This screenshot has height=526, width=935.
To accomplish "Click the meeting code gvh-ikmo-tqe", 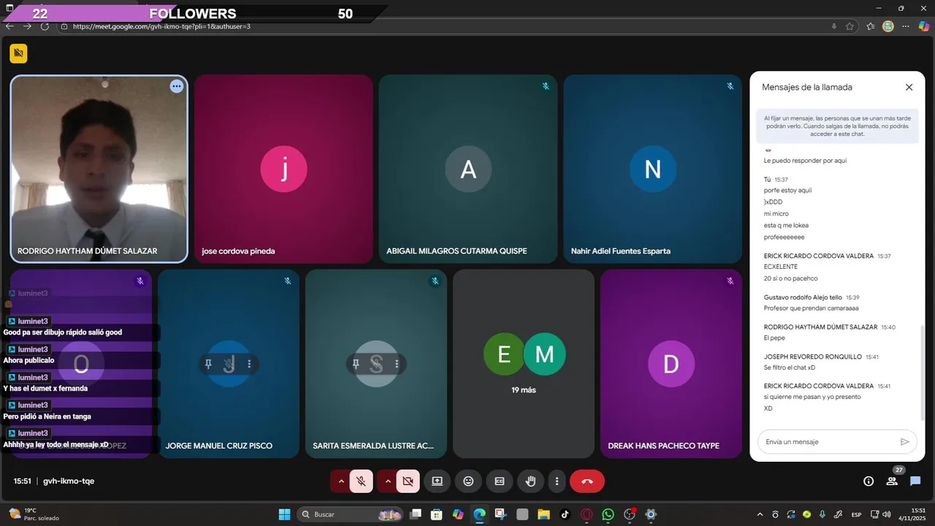I will click(69, 481).
